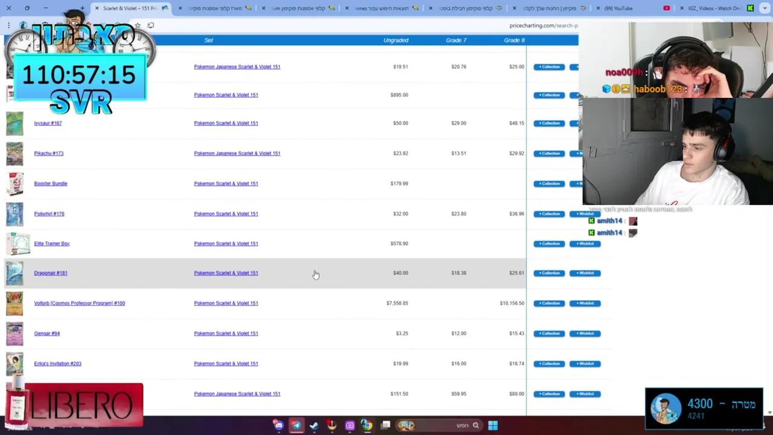Add Voltorb Cosmos to Collection
The width and height of the screenshot is (773, 435).
coord(549,303)
